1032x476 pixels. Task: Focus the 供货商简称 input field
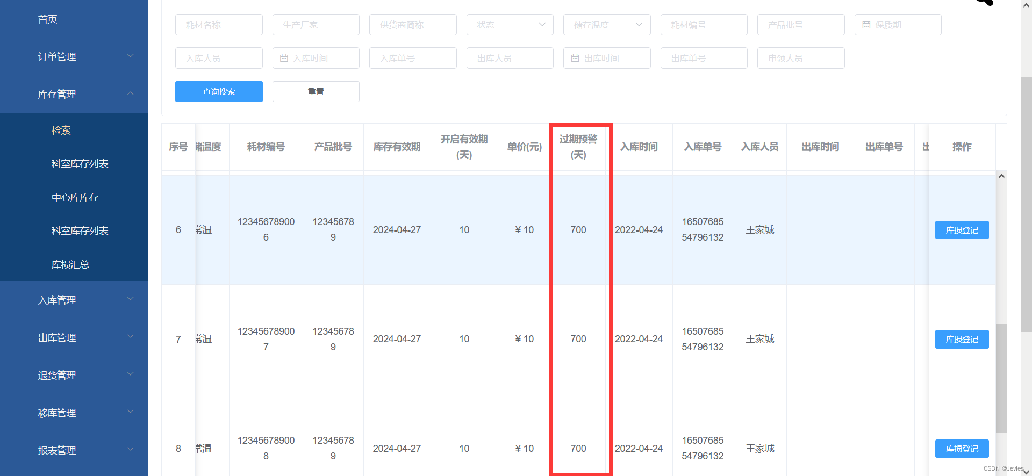coord(413,25)
